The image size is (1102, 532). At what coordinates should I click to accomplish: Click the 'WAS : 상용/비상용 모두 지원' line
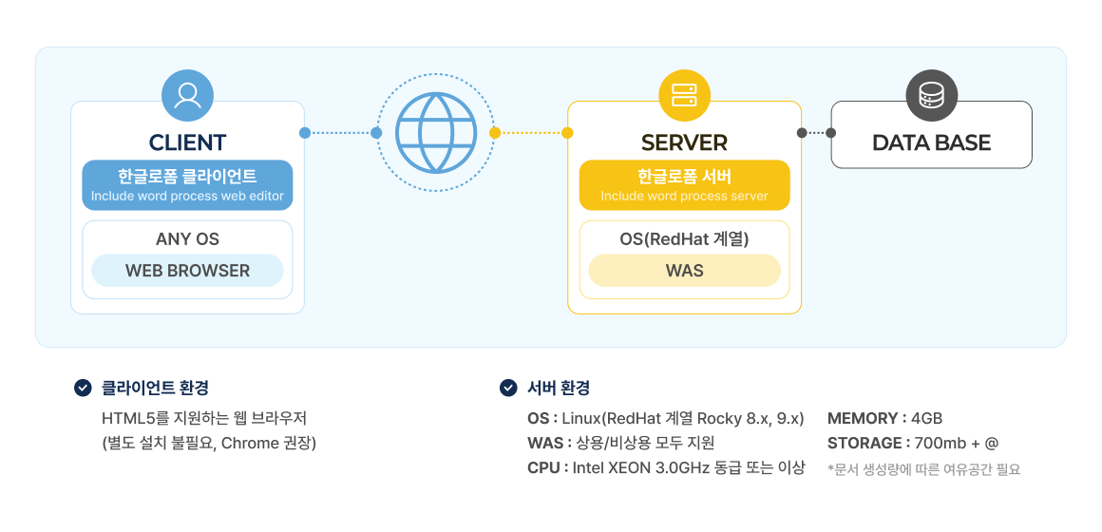click(621, 443)
